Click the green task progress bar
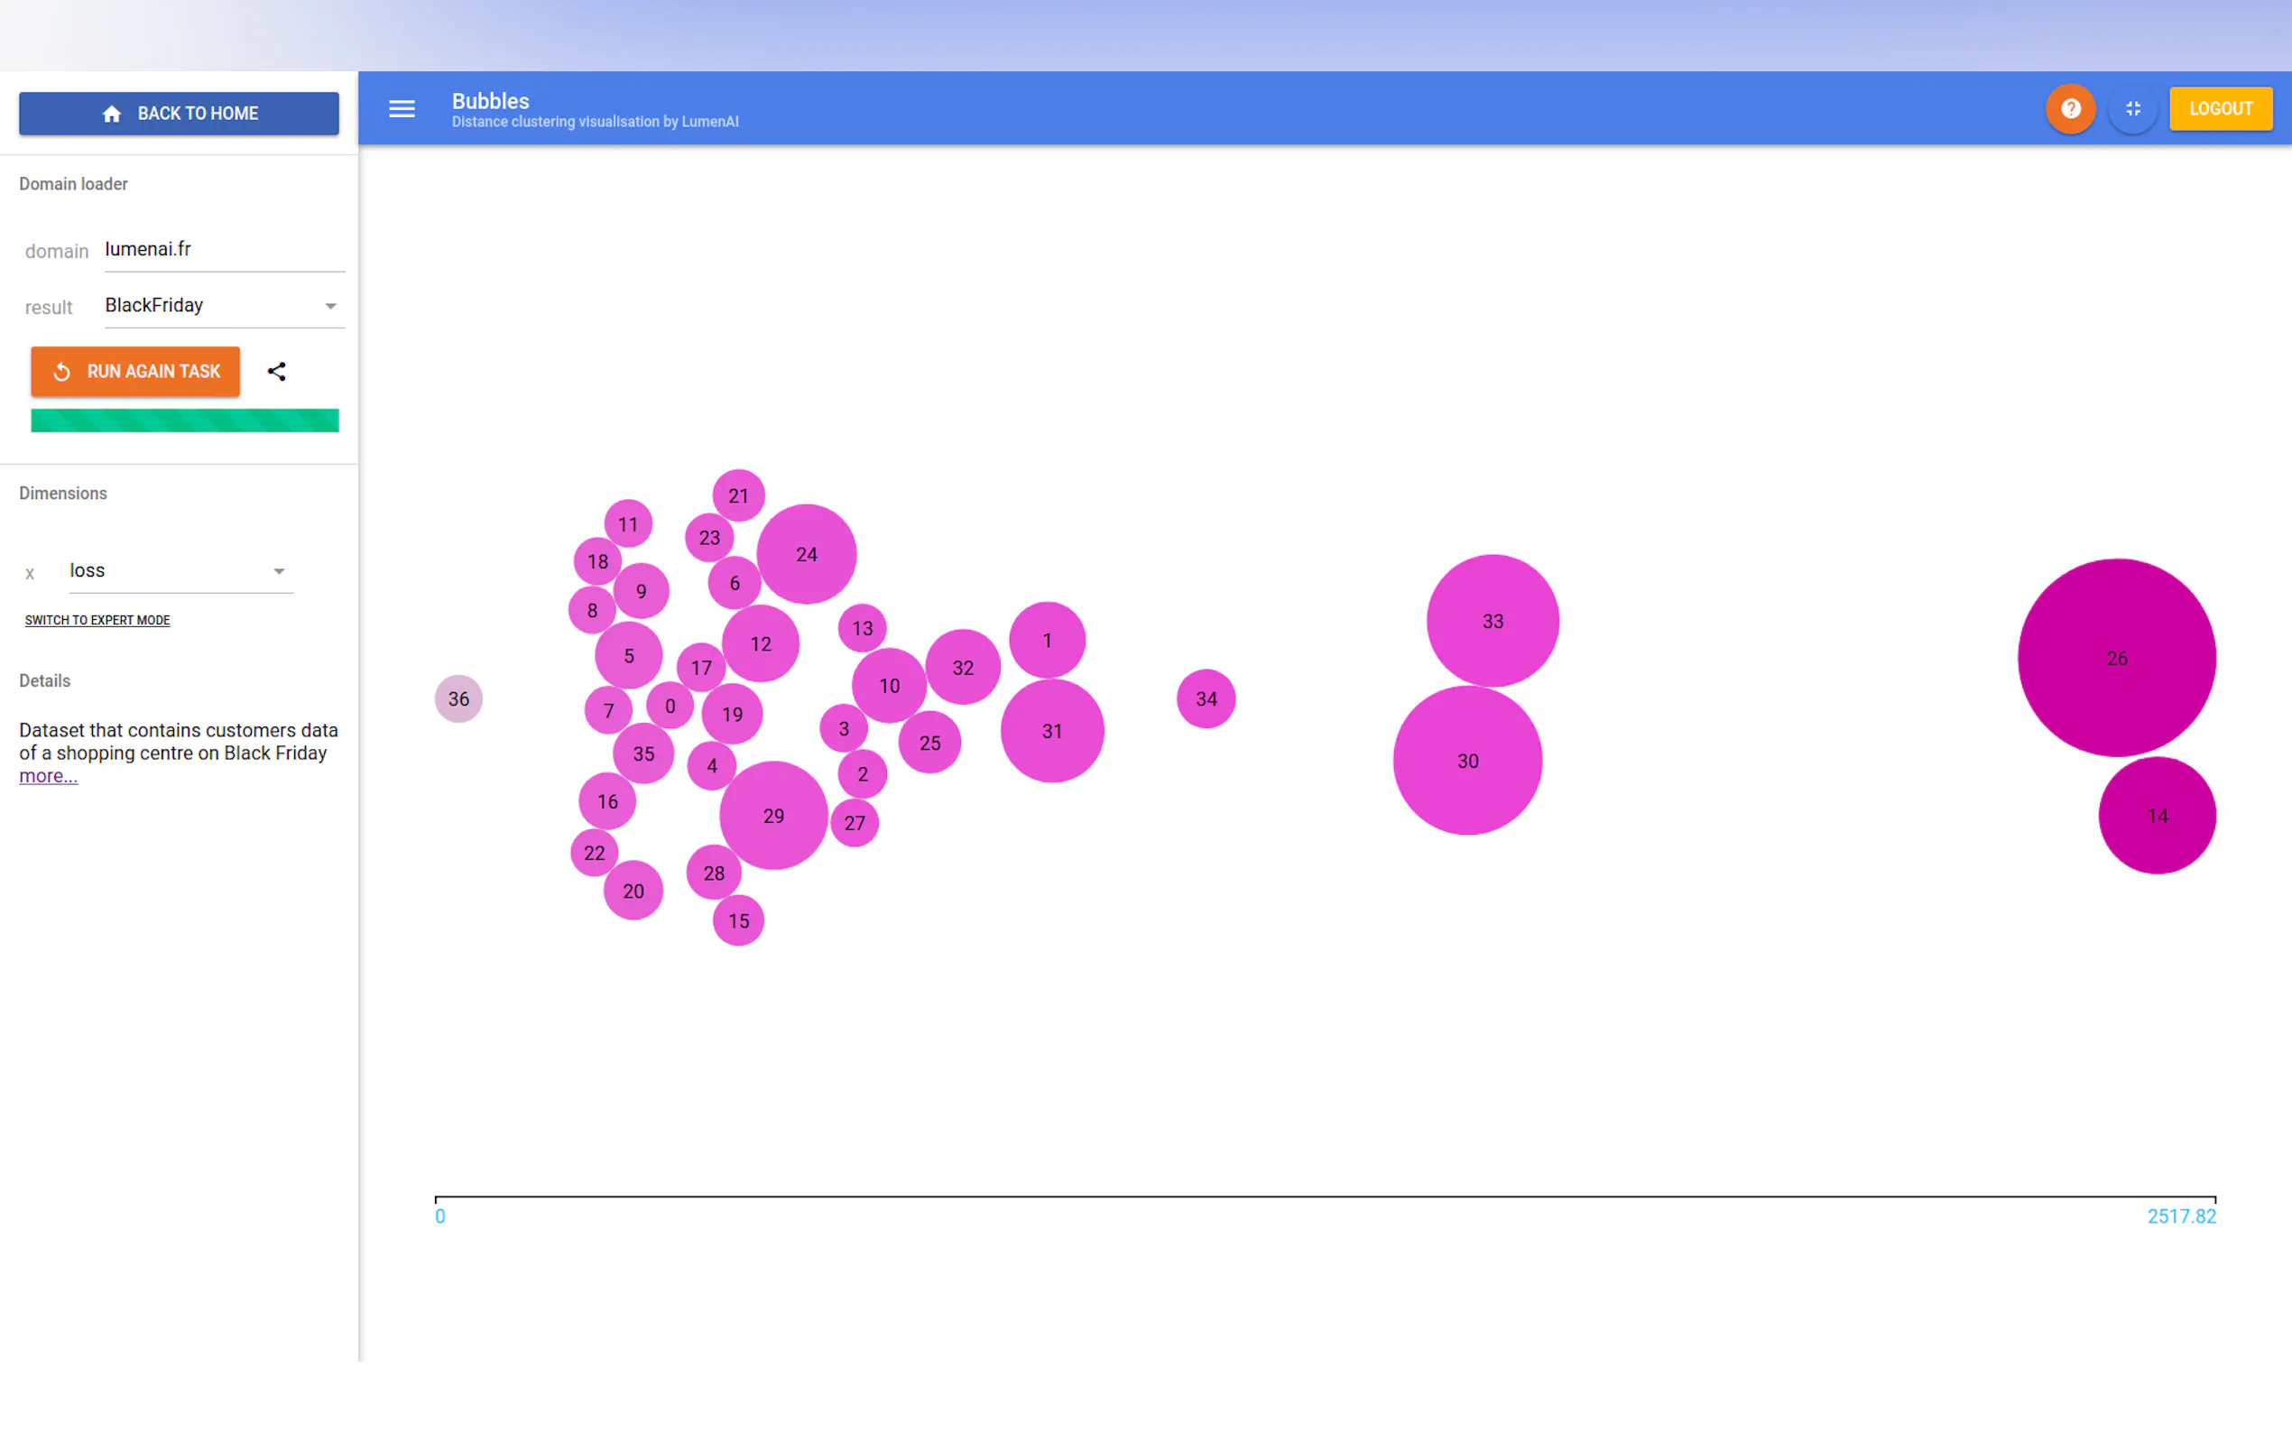 pyautogui.click(x=185, y=420)
